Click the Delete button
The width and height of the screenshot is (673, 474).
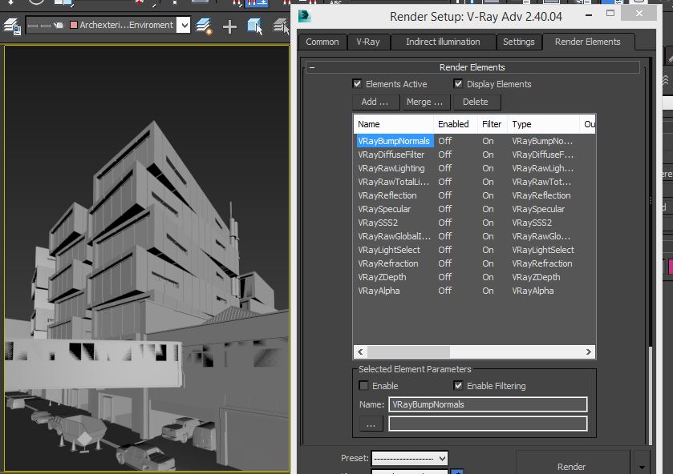(476, 102)
